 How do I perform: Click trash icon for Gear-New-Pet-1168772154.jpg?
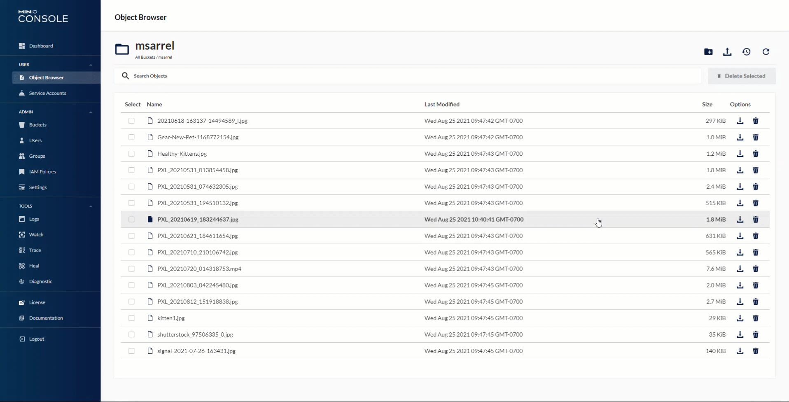(756, 137)
